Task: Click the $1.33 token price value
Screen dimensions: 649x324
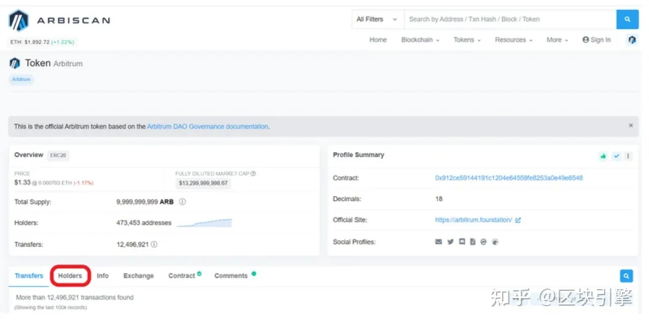Action: 22,182
